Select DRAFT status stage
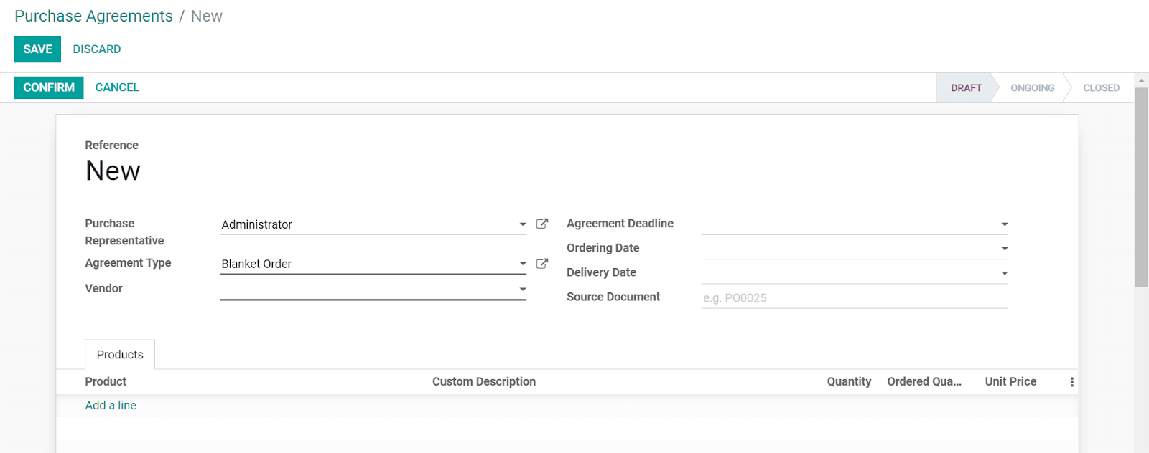Image resolution: width=1149 pixels, height=453 pixels. (966, 87)
